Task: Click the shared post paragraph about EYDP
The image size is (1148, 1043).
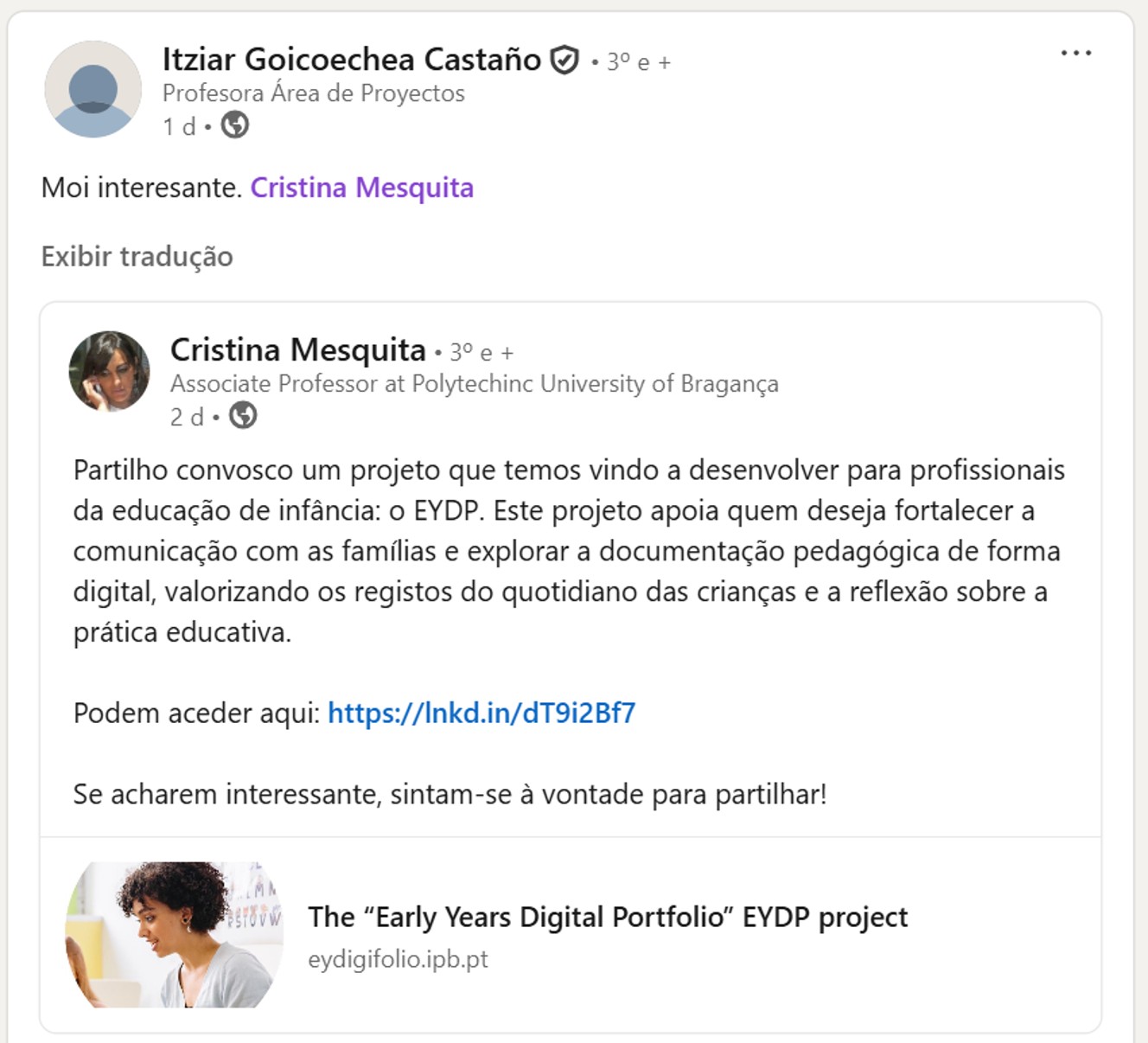Action: point(568,551)
